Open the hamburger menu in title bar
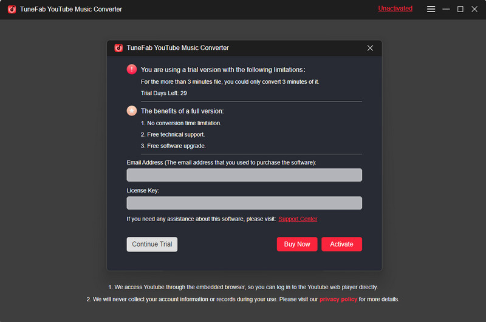This screenshot has width=486, height=322. (431, 9)
